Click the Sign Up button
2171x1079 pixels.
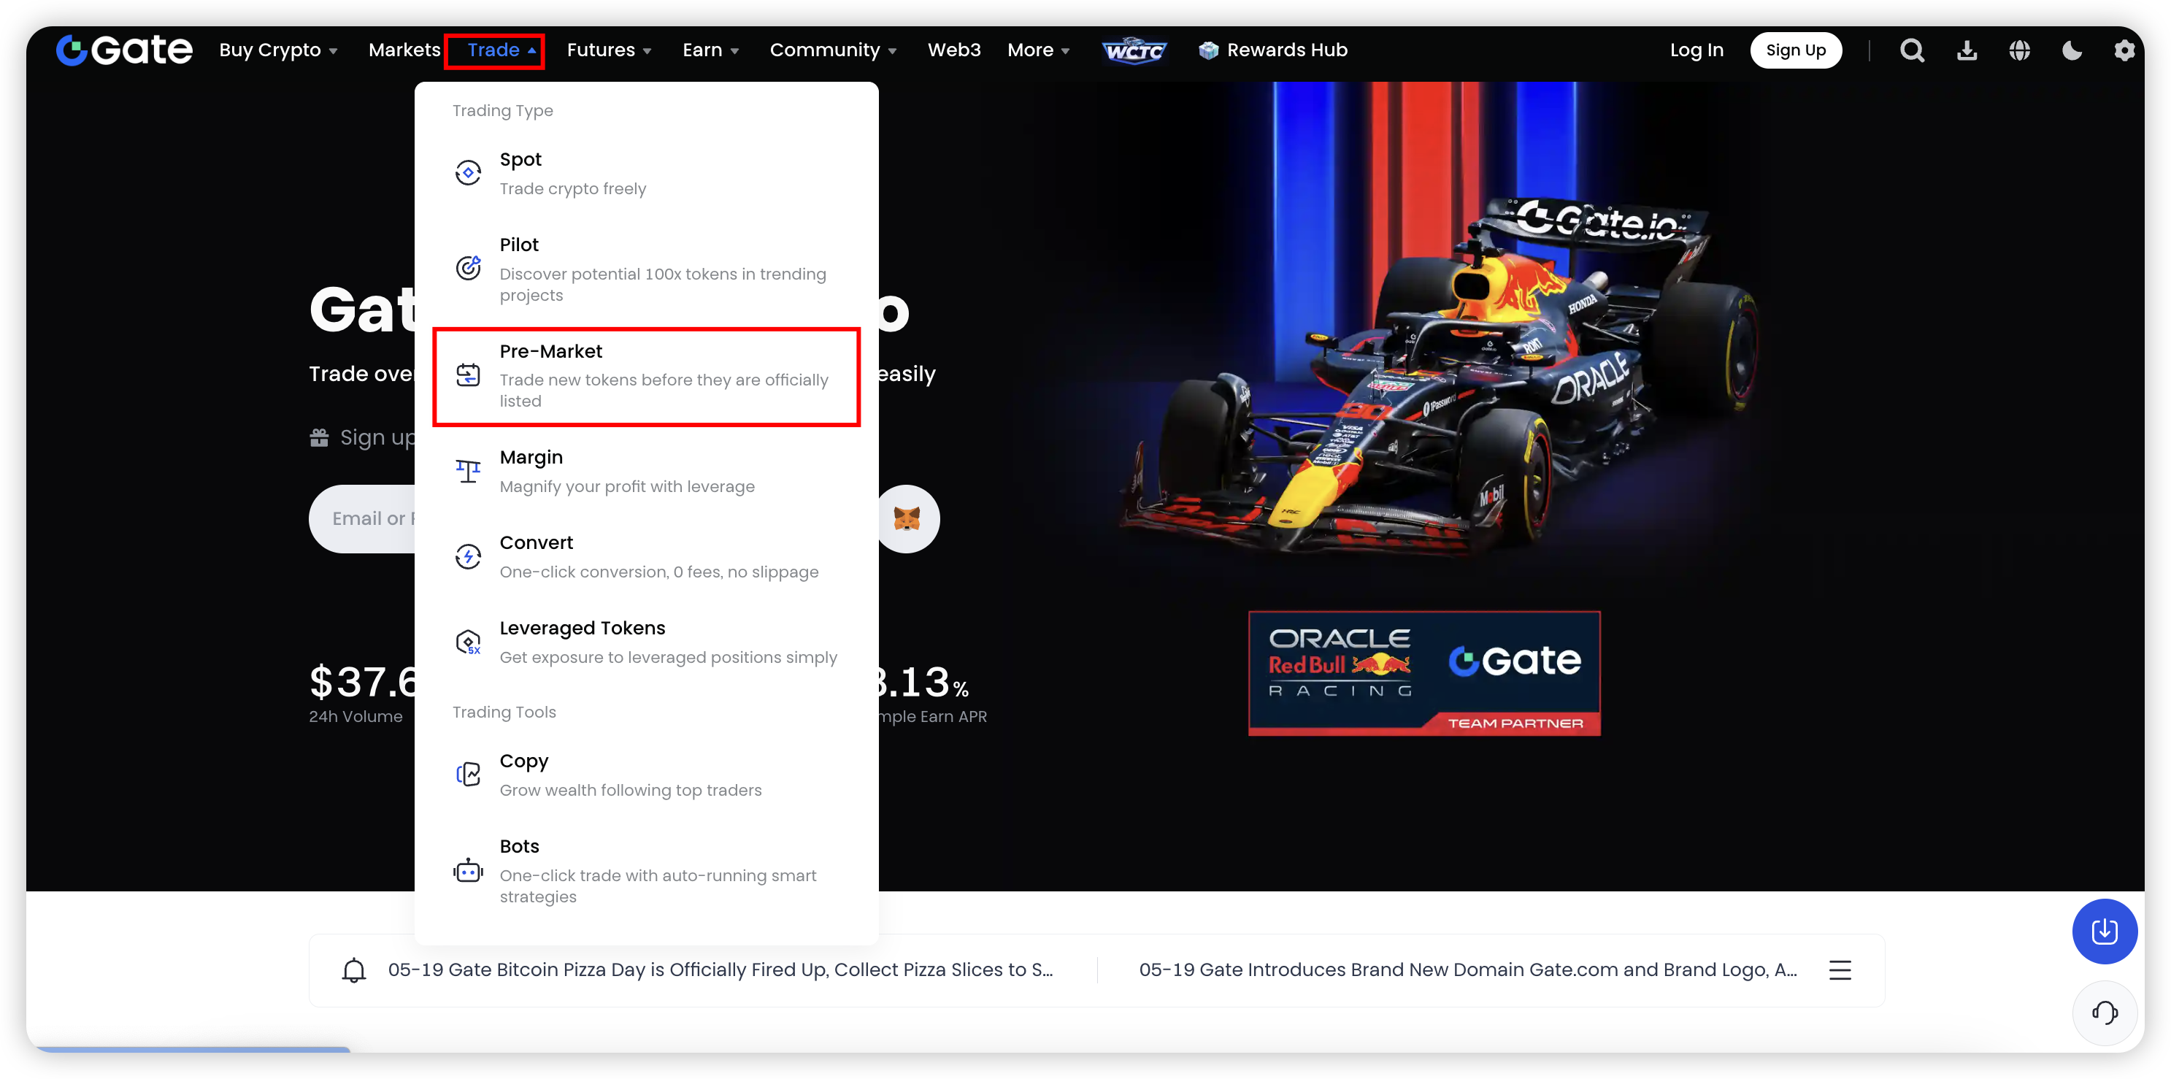[x=1795, y=50]
